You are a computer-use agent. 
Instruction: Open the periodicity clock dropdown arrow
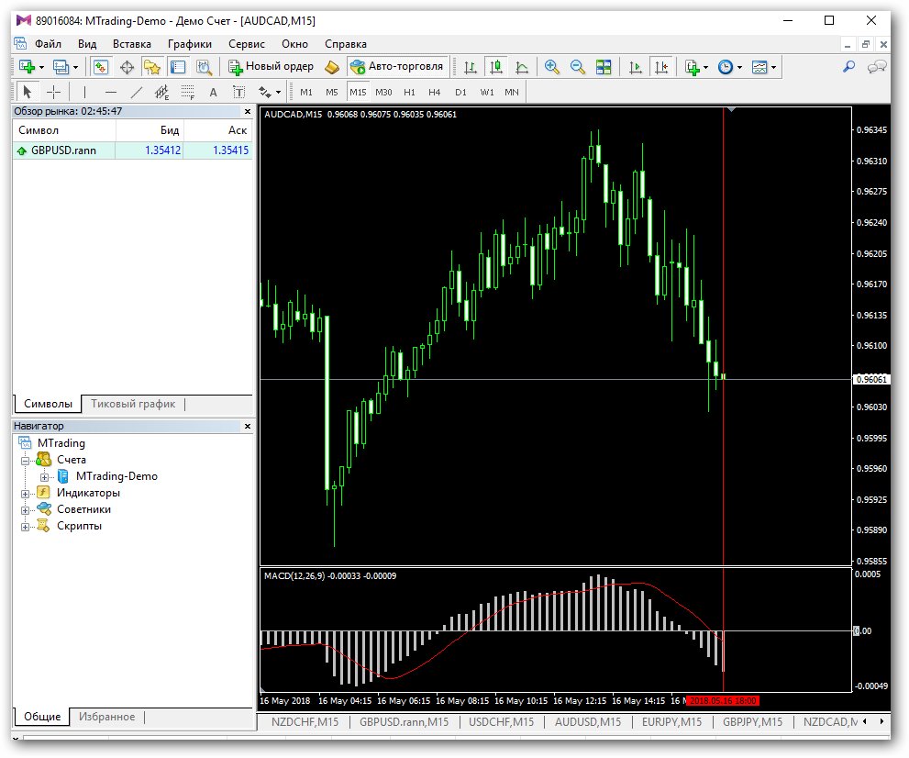click(x=739, y=67)
